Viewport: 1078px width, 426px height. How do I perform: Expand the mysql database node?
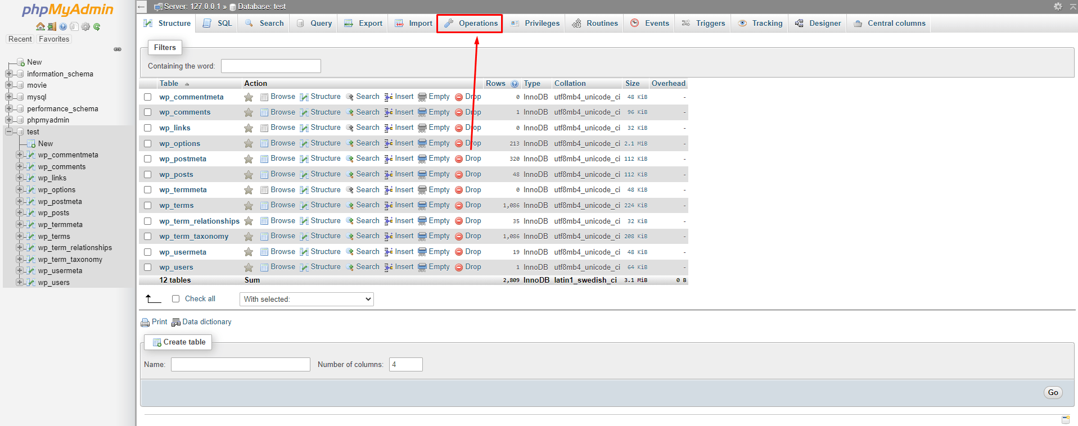pyautogui.click(x=8, y=97)
